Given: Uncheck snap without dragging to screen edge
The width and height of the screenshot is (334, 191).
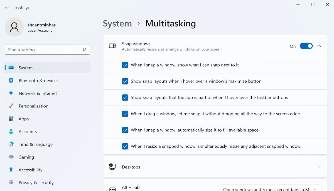Looking at the screenshot, I should click(x=125, y=114).
